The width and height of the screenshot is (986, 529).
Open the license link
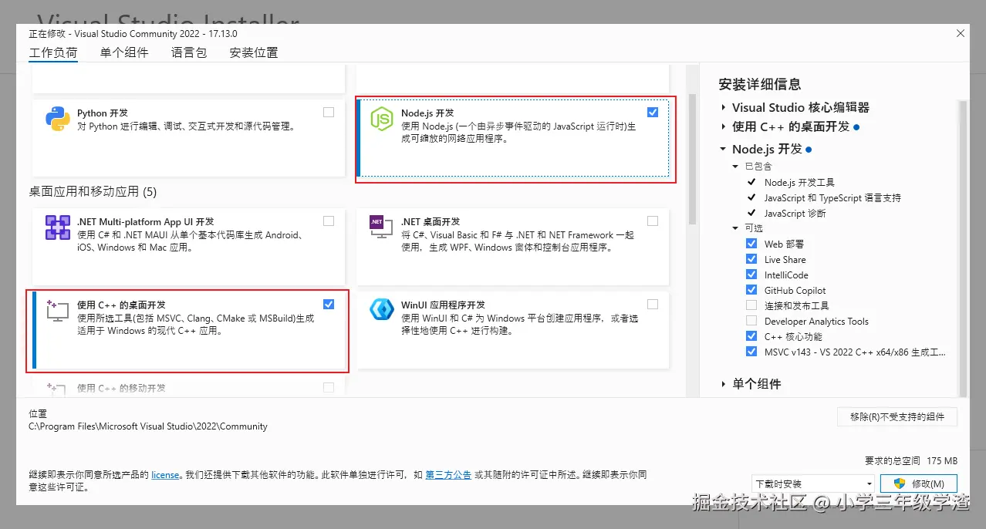click(165, 475)
